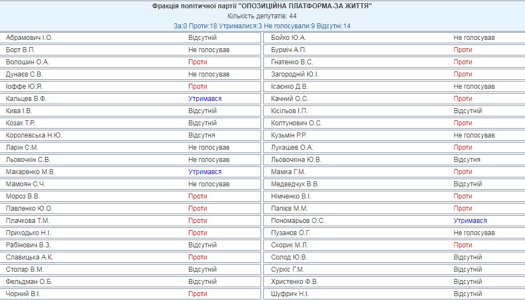
Task: Select the name Мороз В.В.
Action: pyautogui.click(x=23, y=196)
